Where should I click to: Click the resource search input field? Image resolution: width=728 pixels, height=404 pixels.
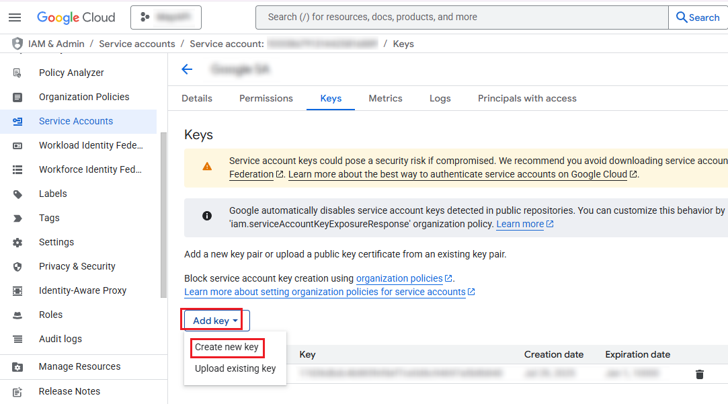462,17
